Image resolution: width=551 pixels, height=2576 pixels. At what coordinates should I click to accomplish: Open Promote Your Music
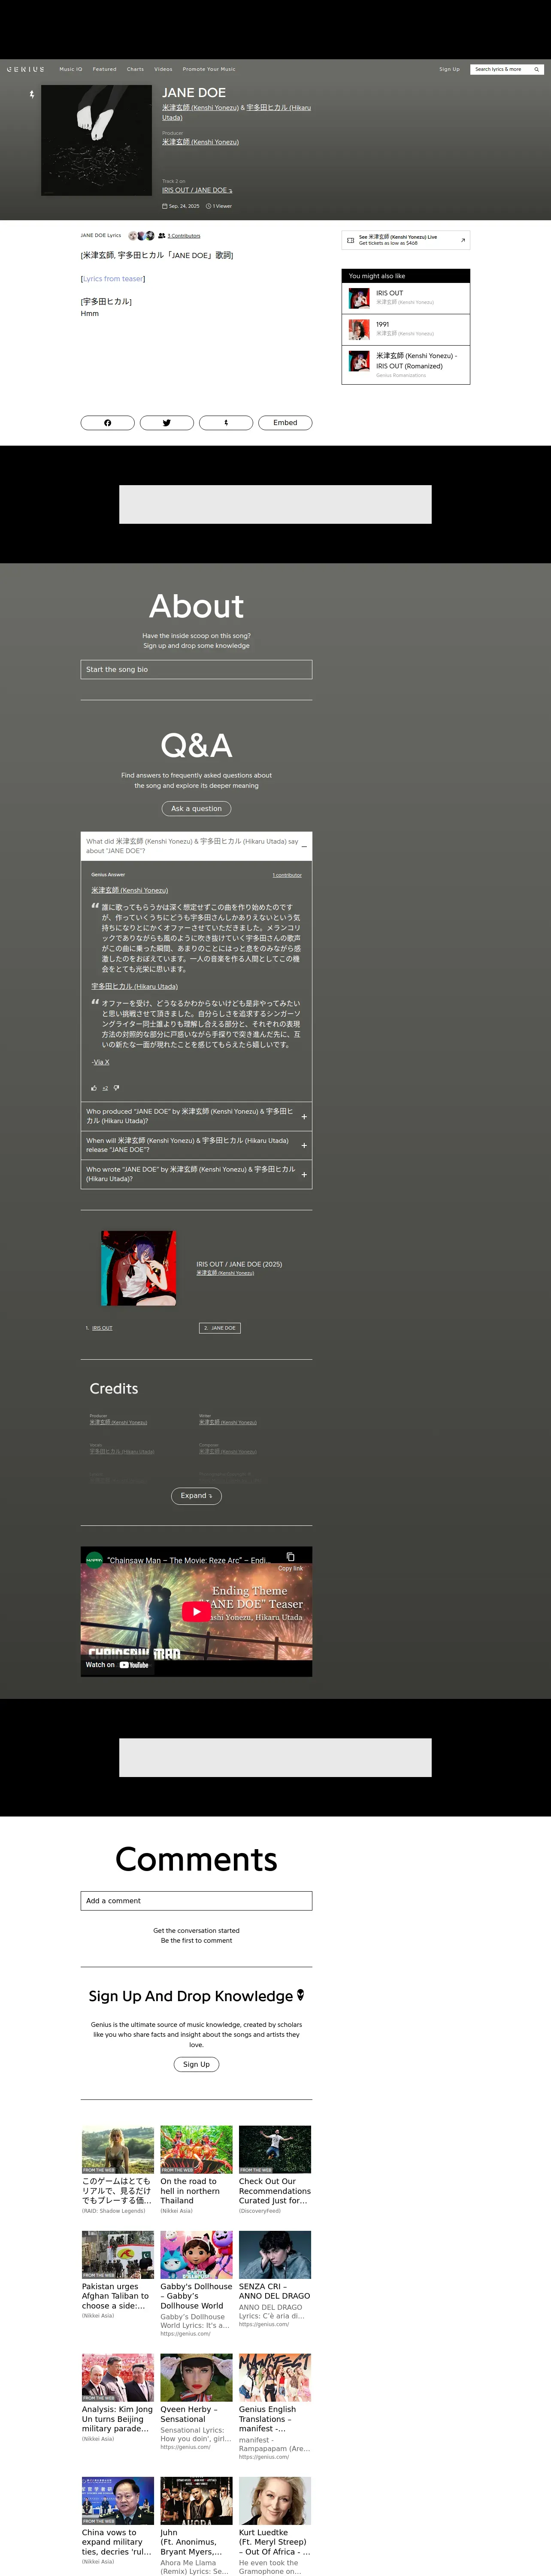[x=209, y=69]
